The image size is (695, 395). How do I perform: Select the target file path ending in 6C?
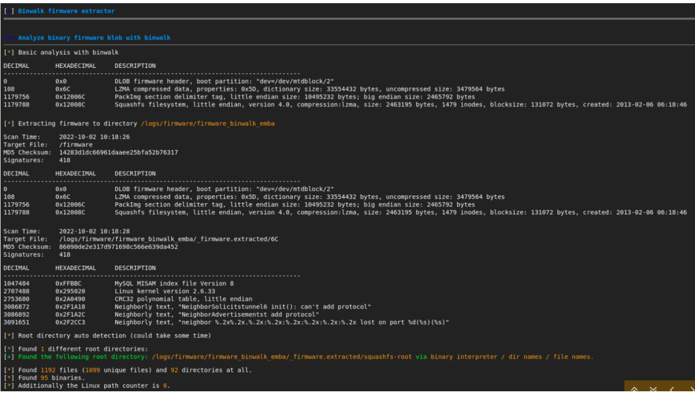[168, 239]
